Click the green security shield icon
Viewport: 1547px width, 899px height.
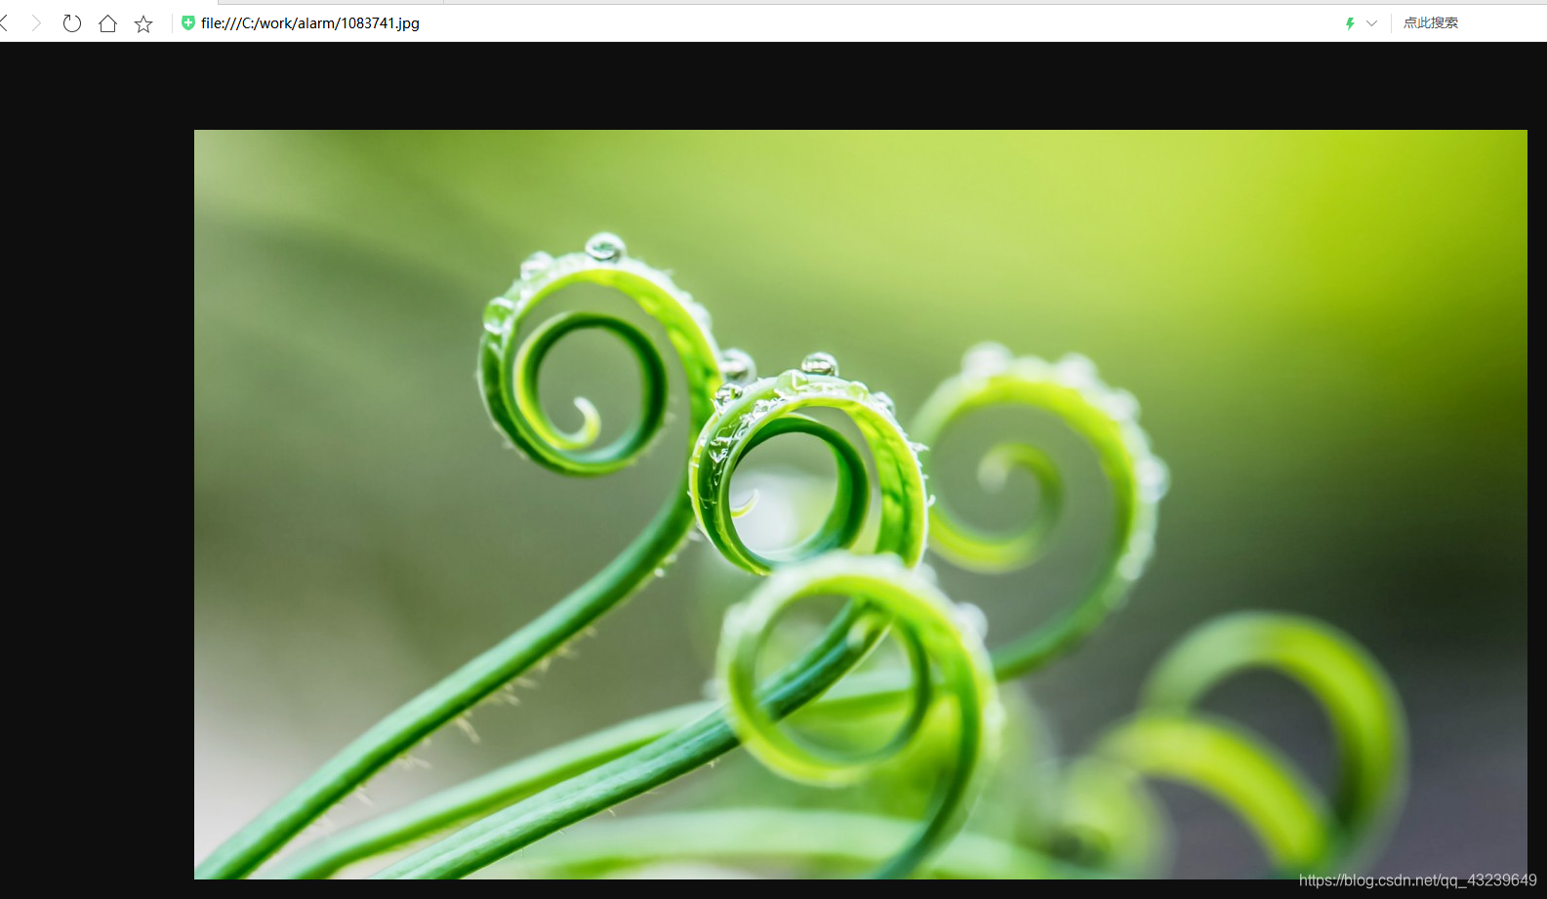tap(188, 22)
